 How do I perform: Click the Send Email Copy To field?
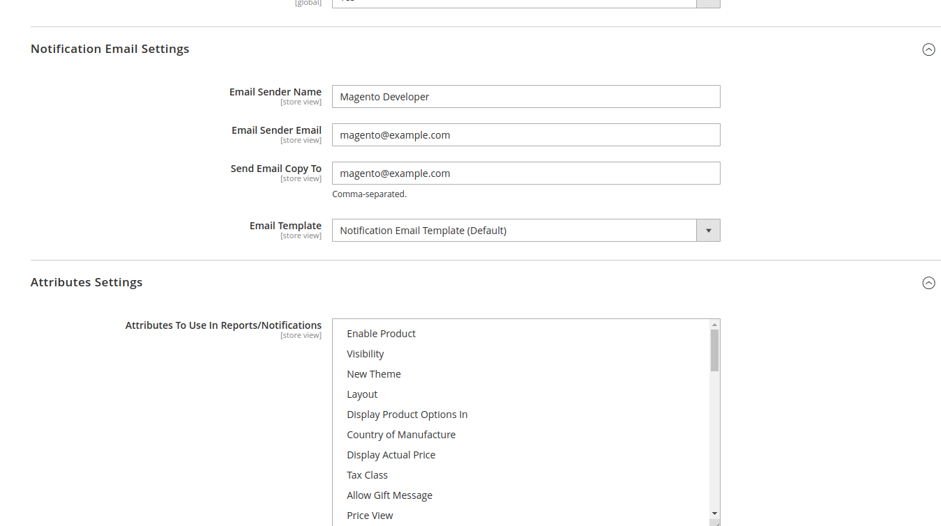[526, 173]
